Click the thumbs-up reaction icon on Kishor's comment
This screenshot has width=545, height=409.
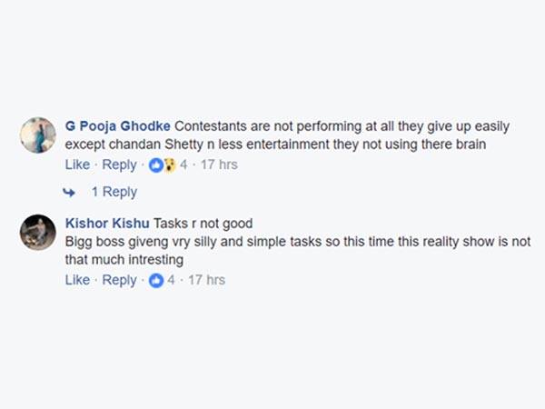click(155, 280)
